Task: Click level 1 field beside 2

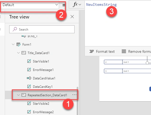Action: [x=137, y=62]
